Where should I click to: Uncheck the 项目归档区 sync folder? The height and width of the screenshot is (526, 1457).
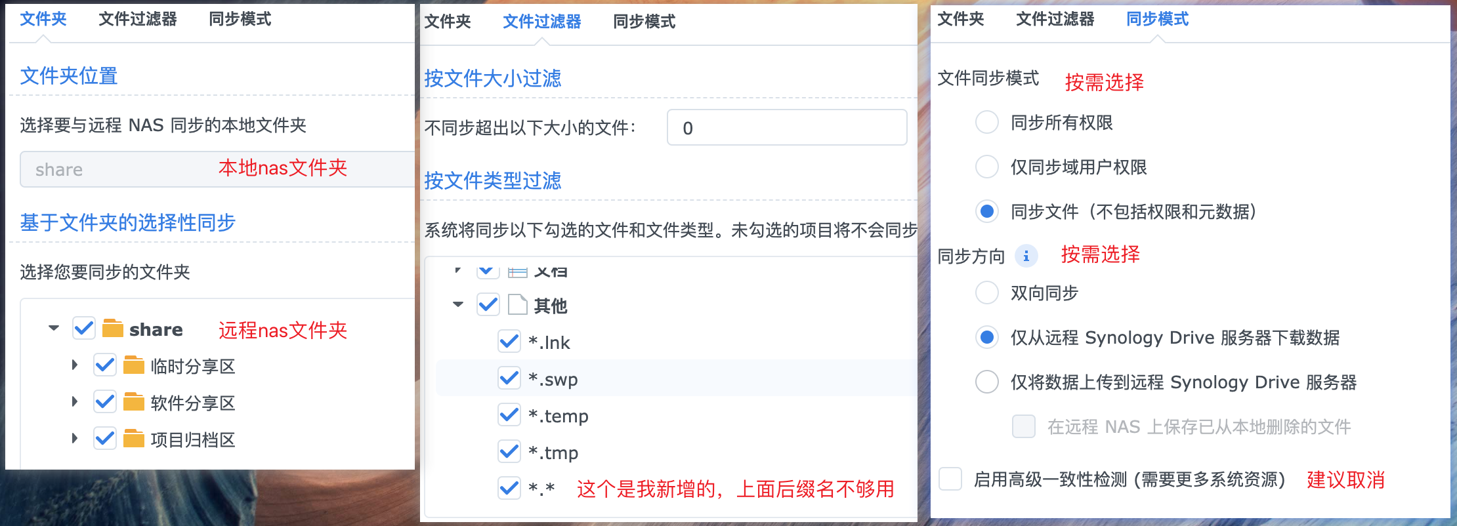[x=104, y=439]
